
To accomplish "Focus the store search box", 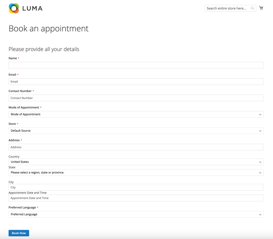I will pos(227,8).
